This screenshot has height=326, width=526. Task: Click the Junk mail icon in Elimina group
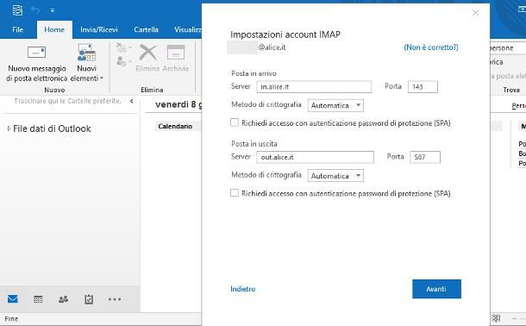[122, 61]
